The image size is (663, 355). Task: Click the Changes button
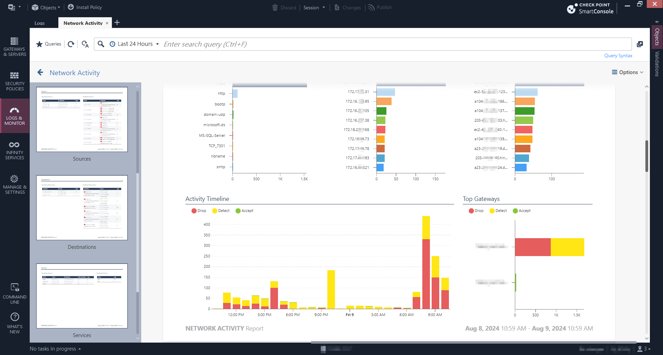(348, 8)
